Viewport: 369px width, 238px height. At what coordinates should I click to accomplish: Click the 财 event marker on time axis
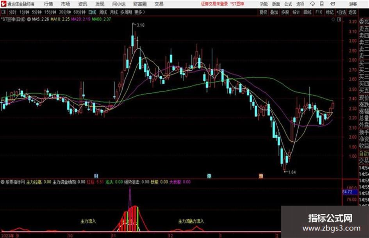[96, 176]
